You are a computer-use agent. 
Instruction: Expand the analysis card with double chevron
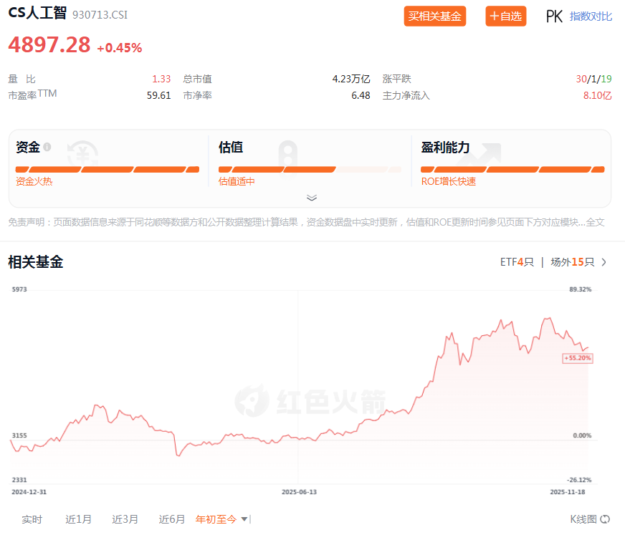click(312, 198)
